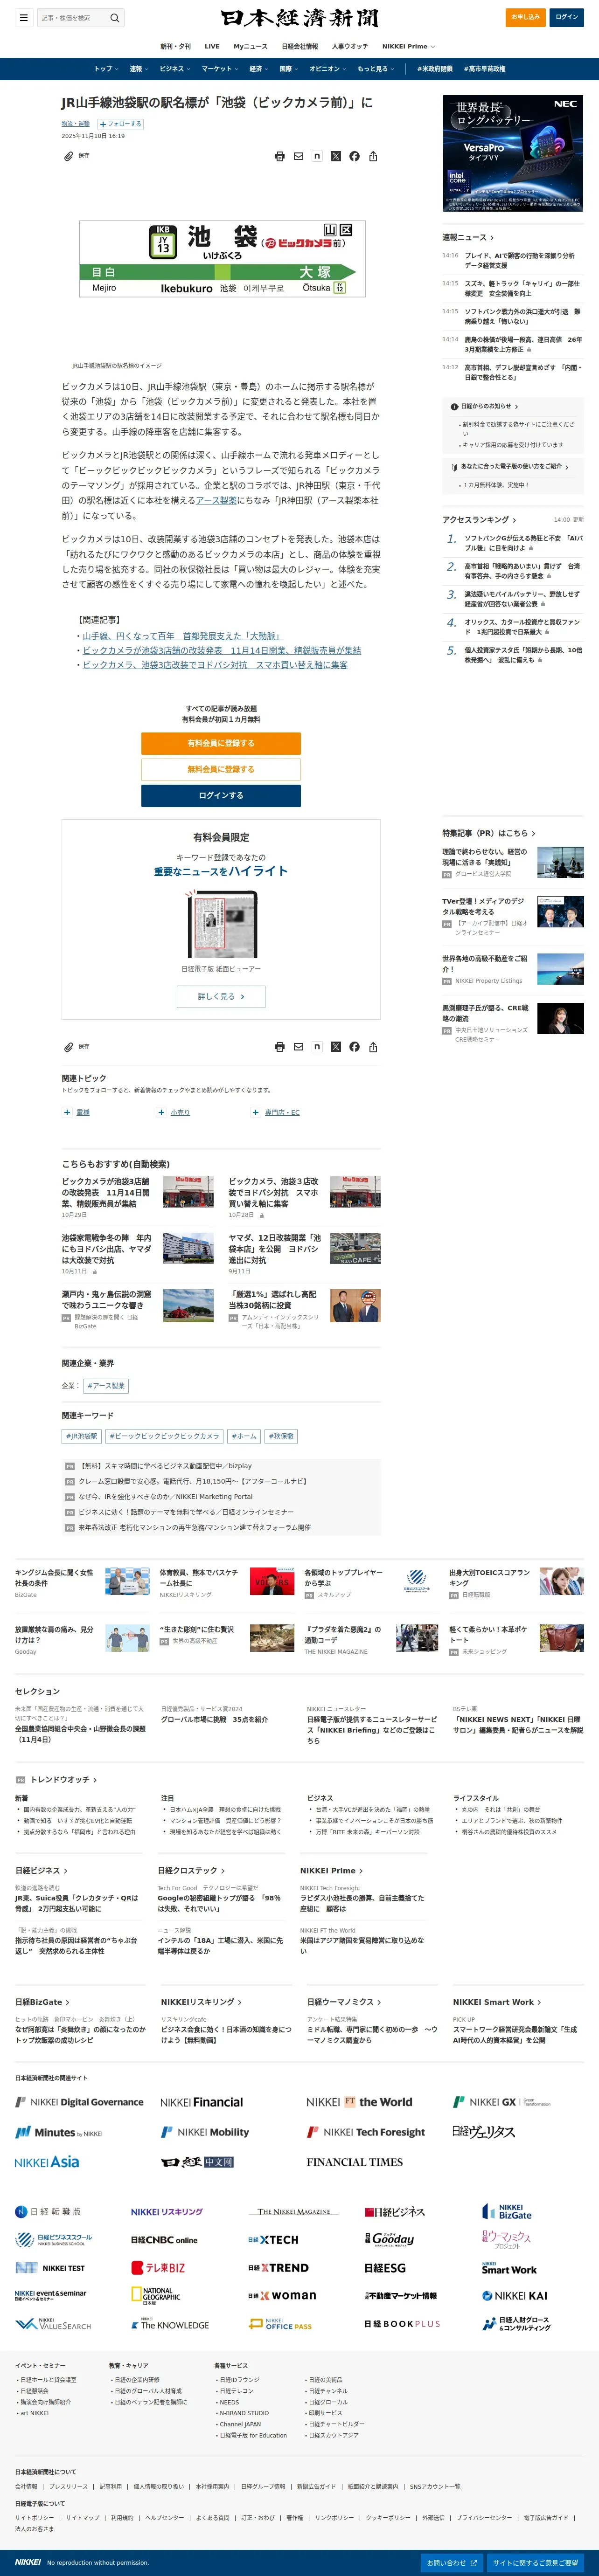Open the 朝刊・夕刊 tab
This screenshot has height=2576, width=599.
click(x=175, y=46)
